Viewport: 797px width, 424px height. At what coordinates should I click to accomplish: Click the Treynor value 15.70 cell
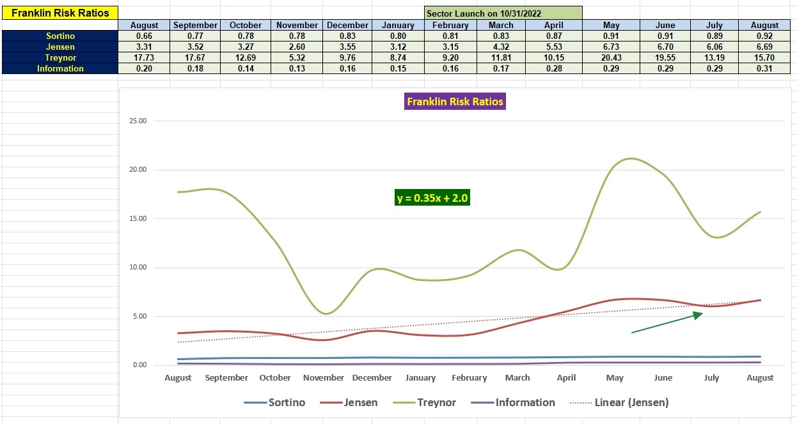pos(764,57)
